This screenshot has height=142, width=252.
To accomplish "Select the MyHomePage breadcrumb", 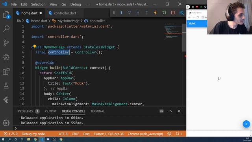I will 69,21.
